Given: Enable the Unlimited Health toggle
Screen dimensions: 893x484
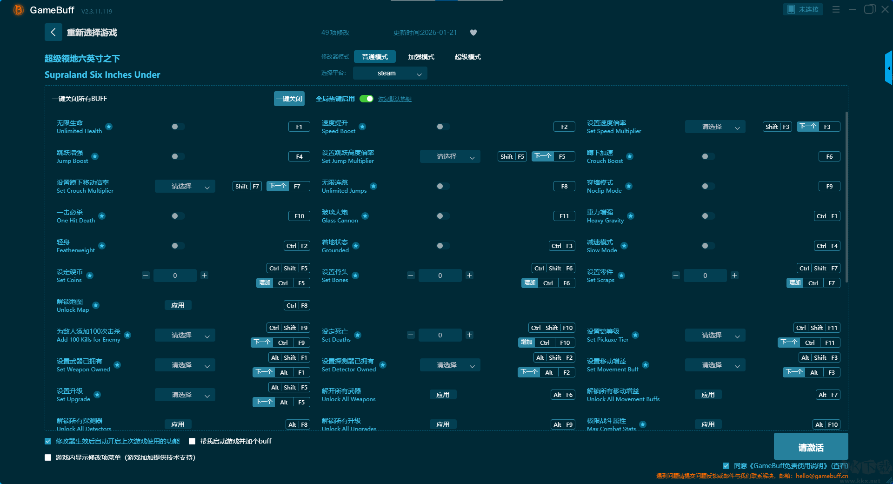Looking at the screenshot, I should click(x=178, y=127).
